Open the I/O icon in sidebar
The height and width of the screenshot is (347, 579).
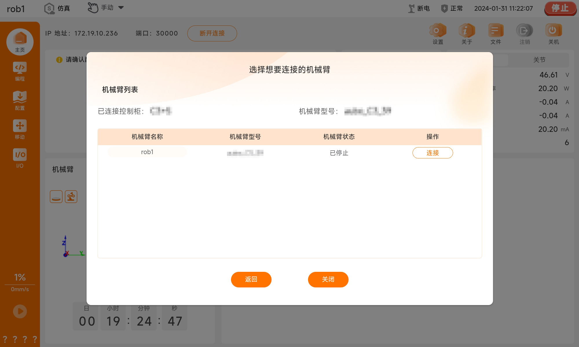[x=20, y=158]
